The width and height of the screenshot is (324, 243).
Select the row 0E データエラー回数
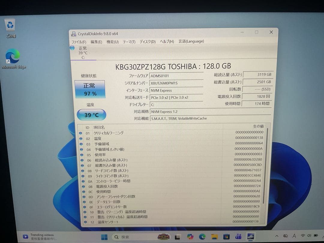click(x=171, y=202)
